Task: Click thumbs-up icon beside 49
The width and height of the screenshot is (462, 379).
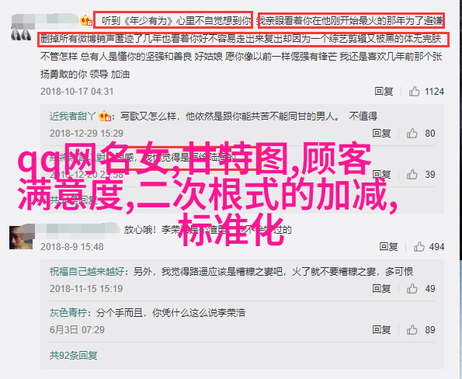Action: click(x=412, y=289)
